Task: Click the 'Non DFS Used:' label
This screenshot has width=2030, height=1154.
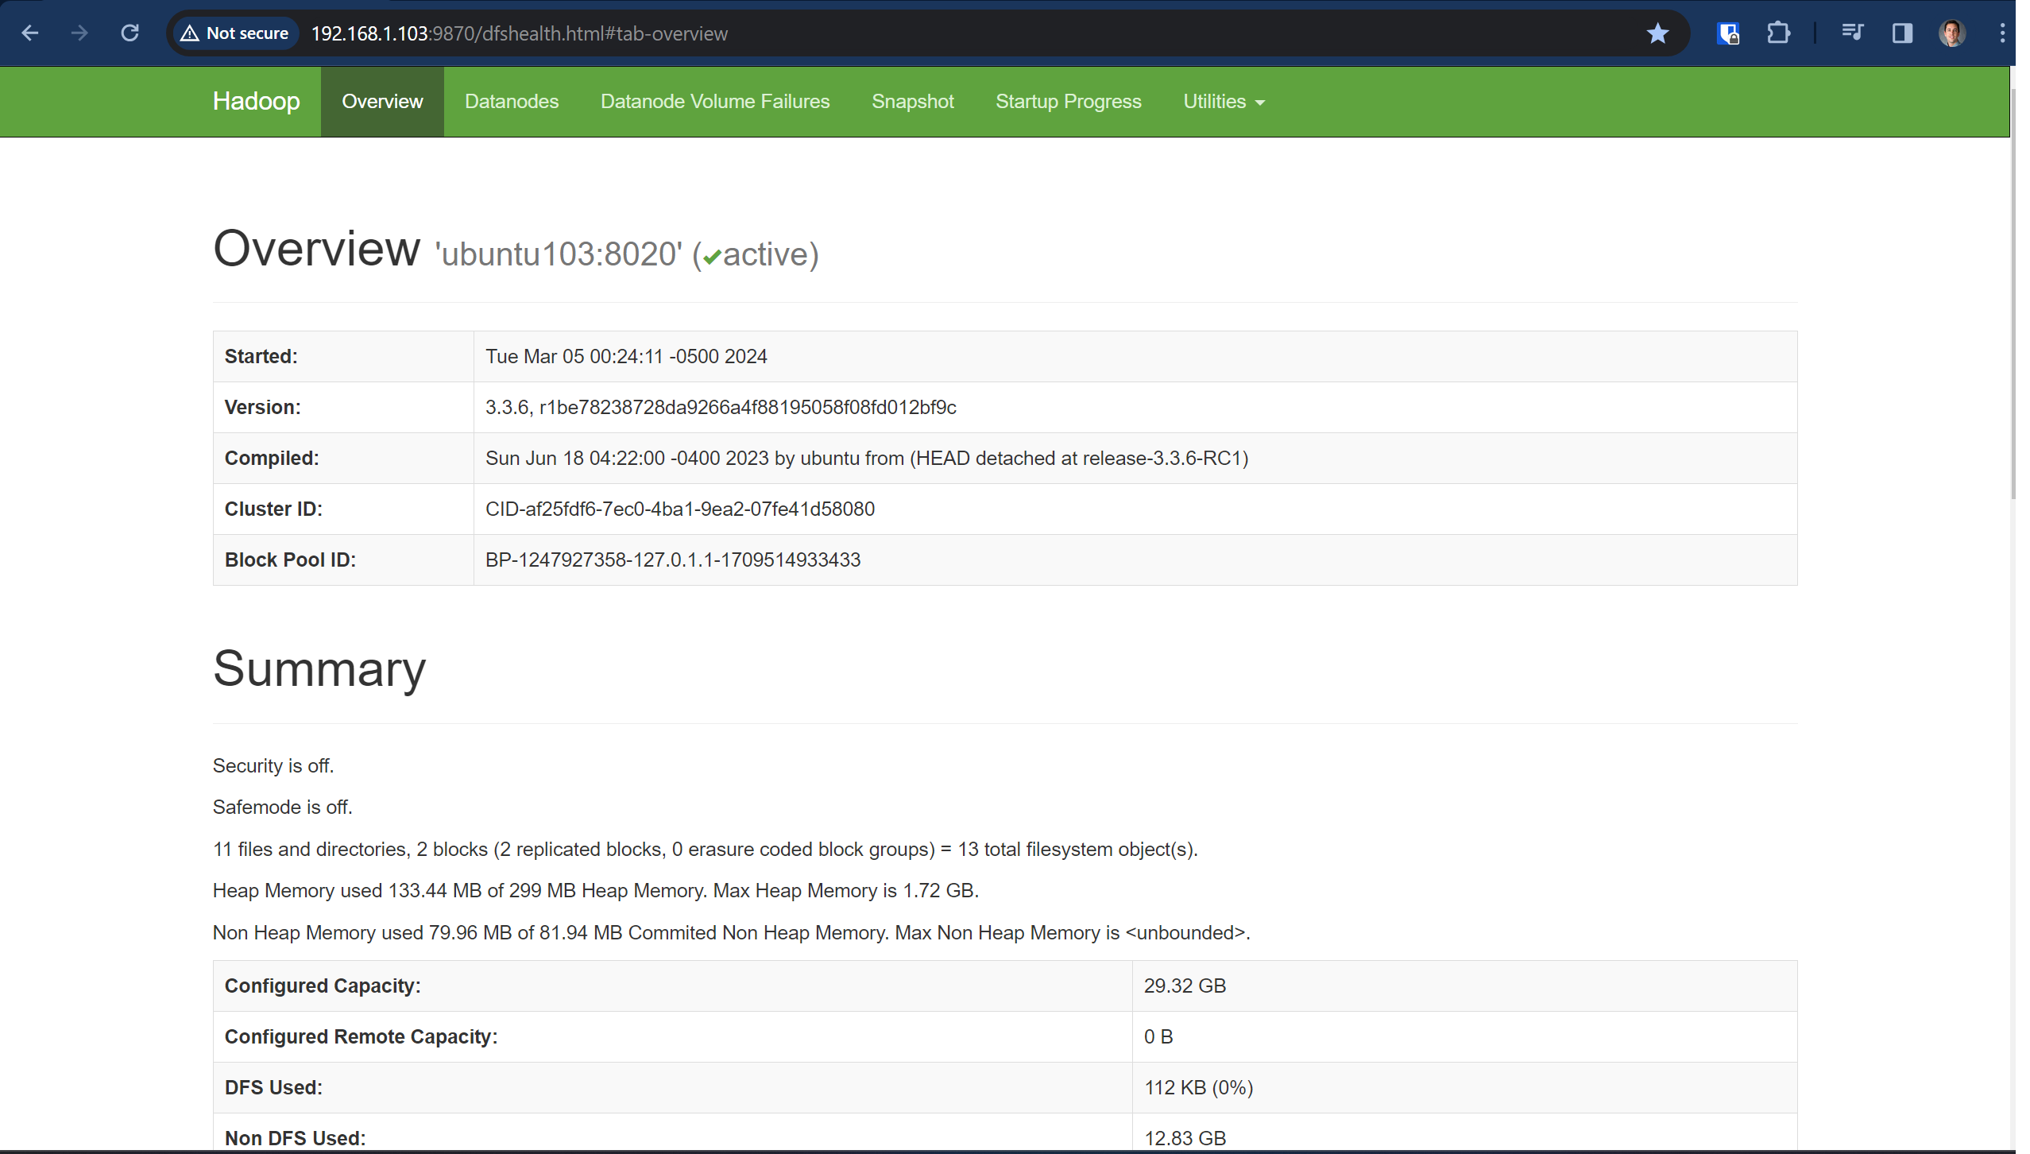Action: [x=295, y=1139]
